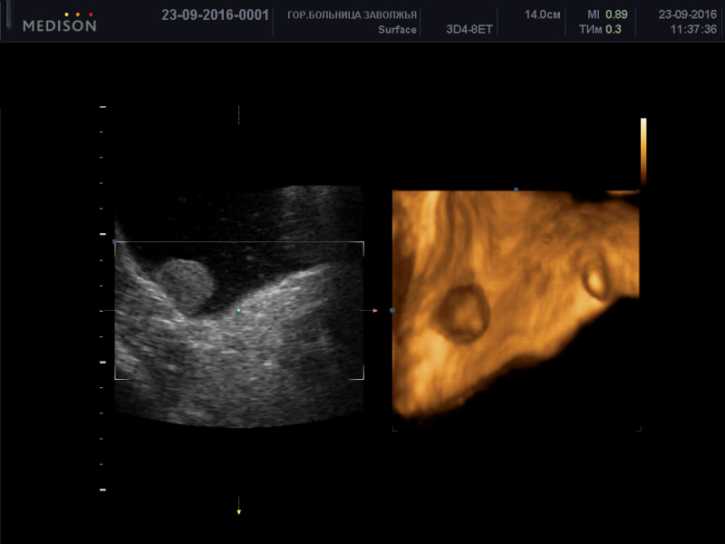The width and height of the screenshot is (725, 544).
Task: Click the Surface render mode label
Action: 397,30
